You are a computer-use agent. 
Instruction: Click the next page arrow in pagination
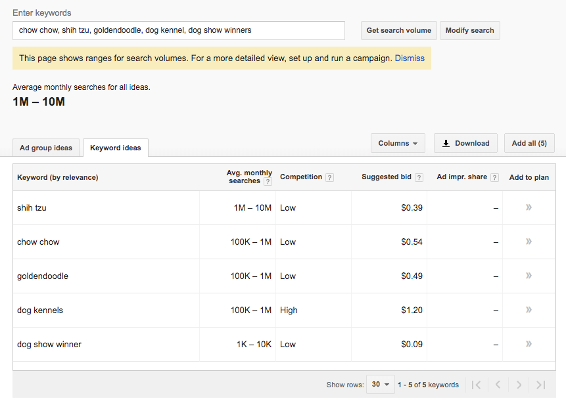pos(519,385)
